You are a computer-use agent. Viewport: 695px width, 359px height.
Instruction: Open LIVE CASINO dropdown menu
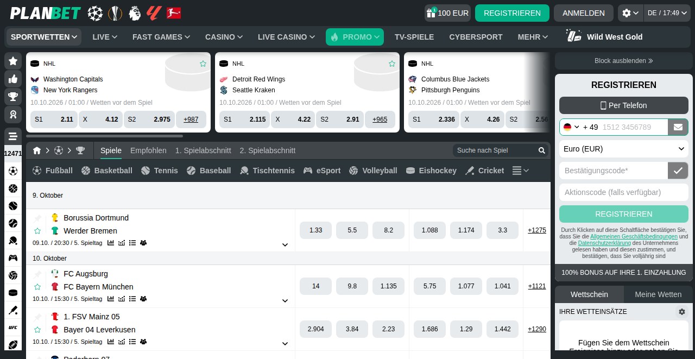286,37
